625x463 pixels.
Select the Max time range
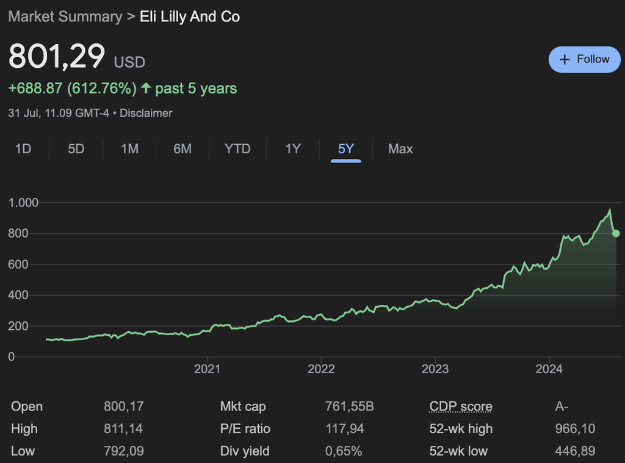click(x=400, y=148)
